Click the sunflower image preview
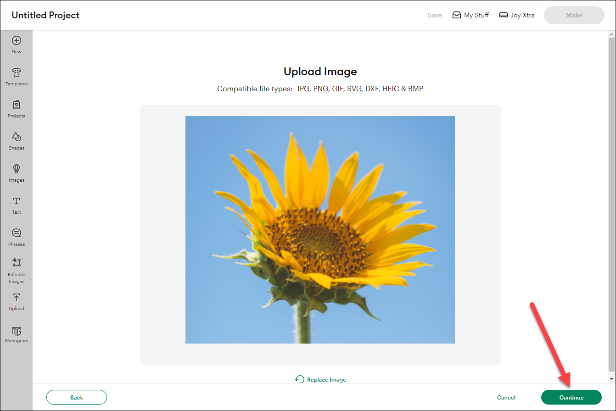 320,229
